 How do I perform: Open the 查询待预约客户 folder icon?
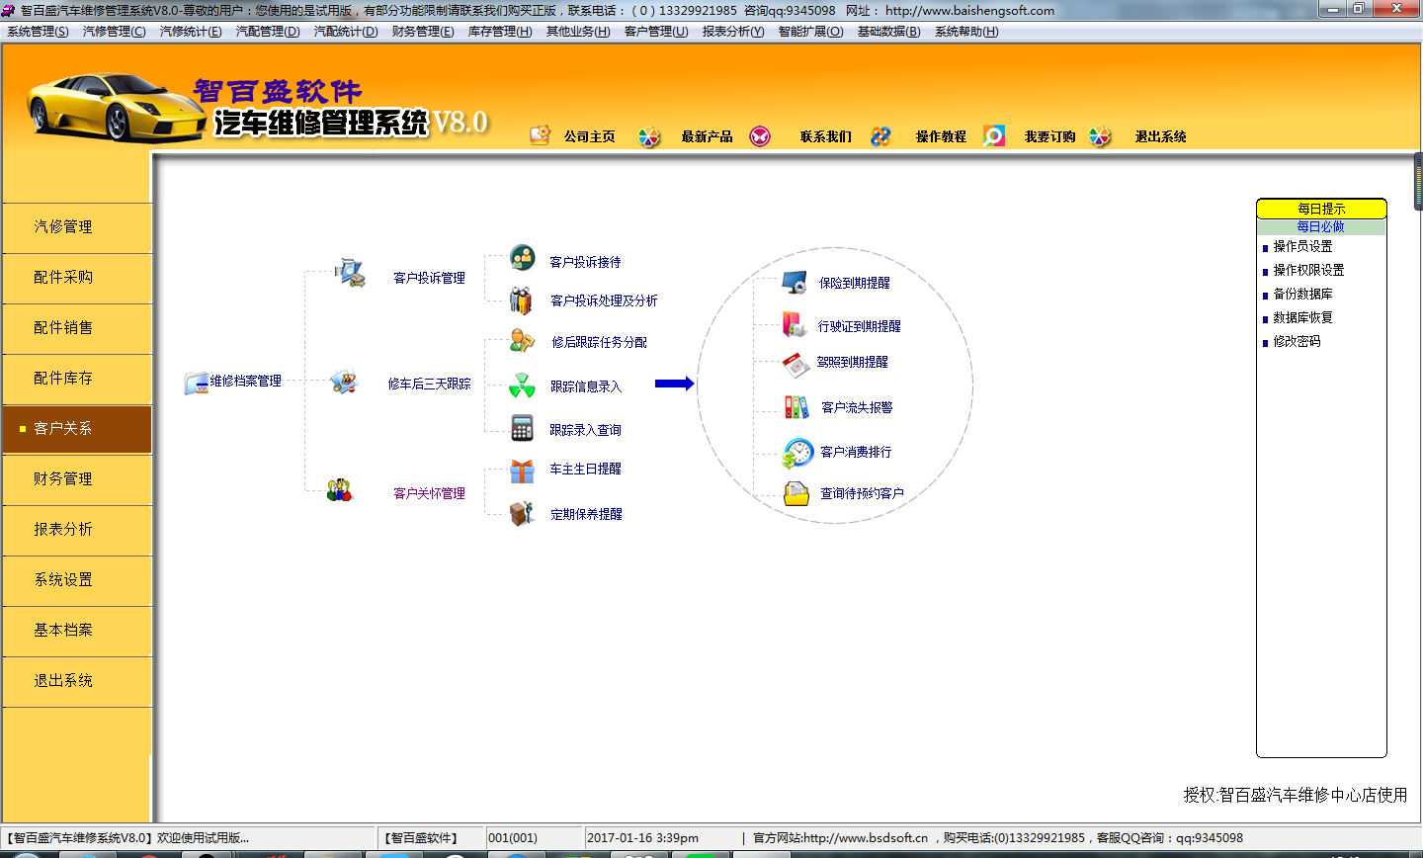click(x=796, y=493)
